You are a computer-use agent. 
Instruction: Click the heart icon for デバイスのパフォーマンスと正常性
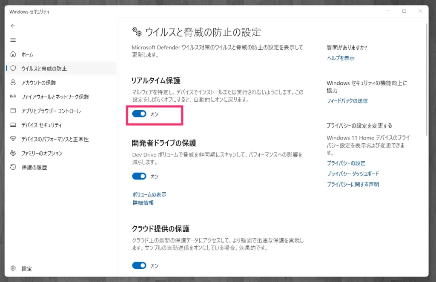pos(13,139)
